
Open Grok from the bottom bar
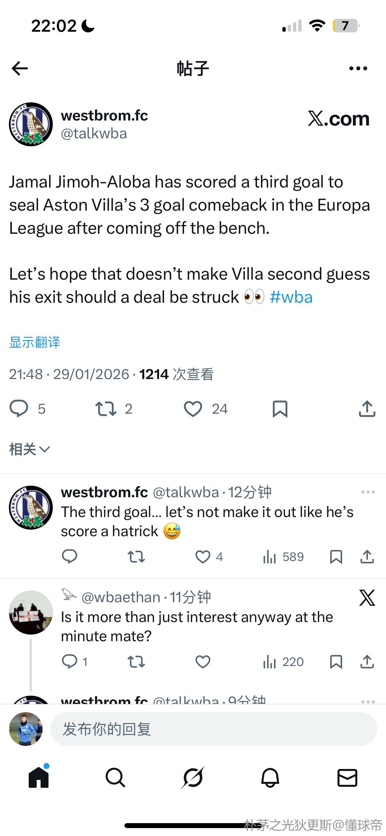pyautogui.click(x=193, y=778)
